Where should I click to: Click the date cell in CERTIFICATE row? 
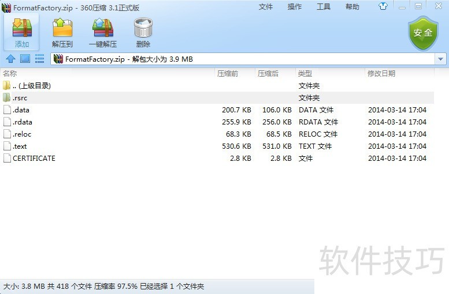coord(397,159)
